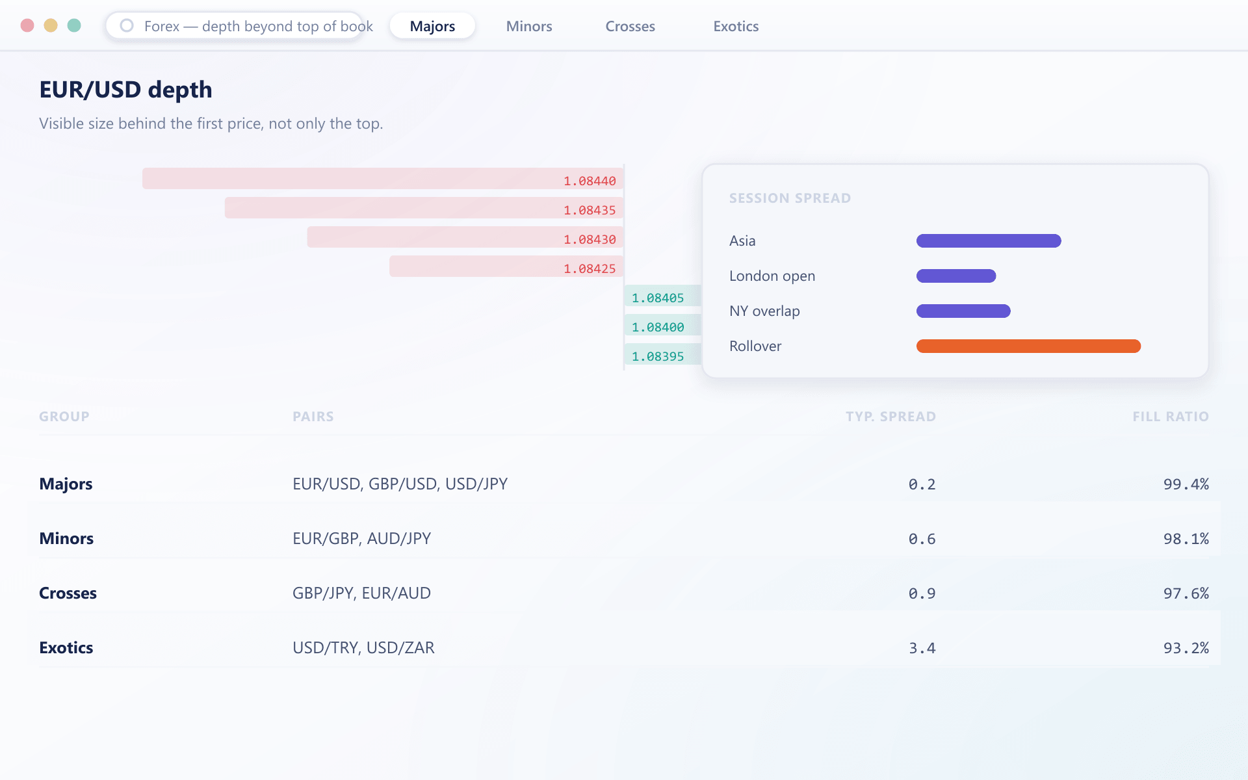Click the EUR/USD, GBP/USD, USD/JPY cell
The image size is (1248, 780).
pos(400,484)
